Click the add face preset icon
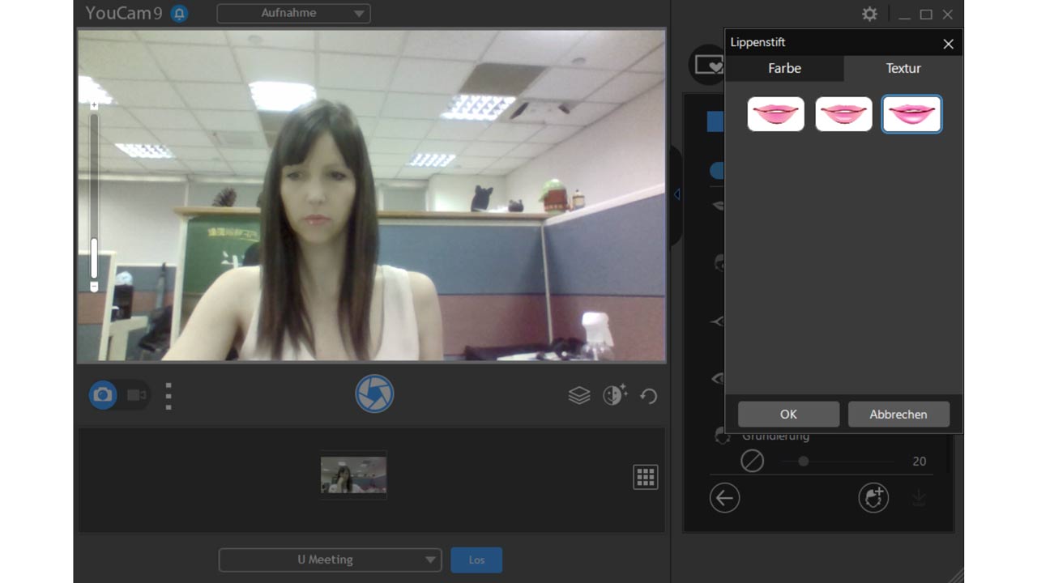The width and height of the screenshot is (1037, 583). point(873,498)
